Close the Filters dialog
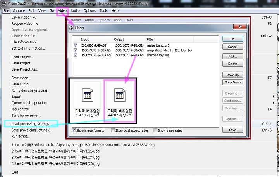Viewport: 279px width, 177px height. 240,27
